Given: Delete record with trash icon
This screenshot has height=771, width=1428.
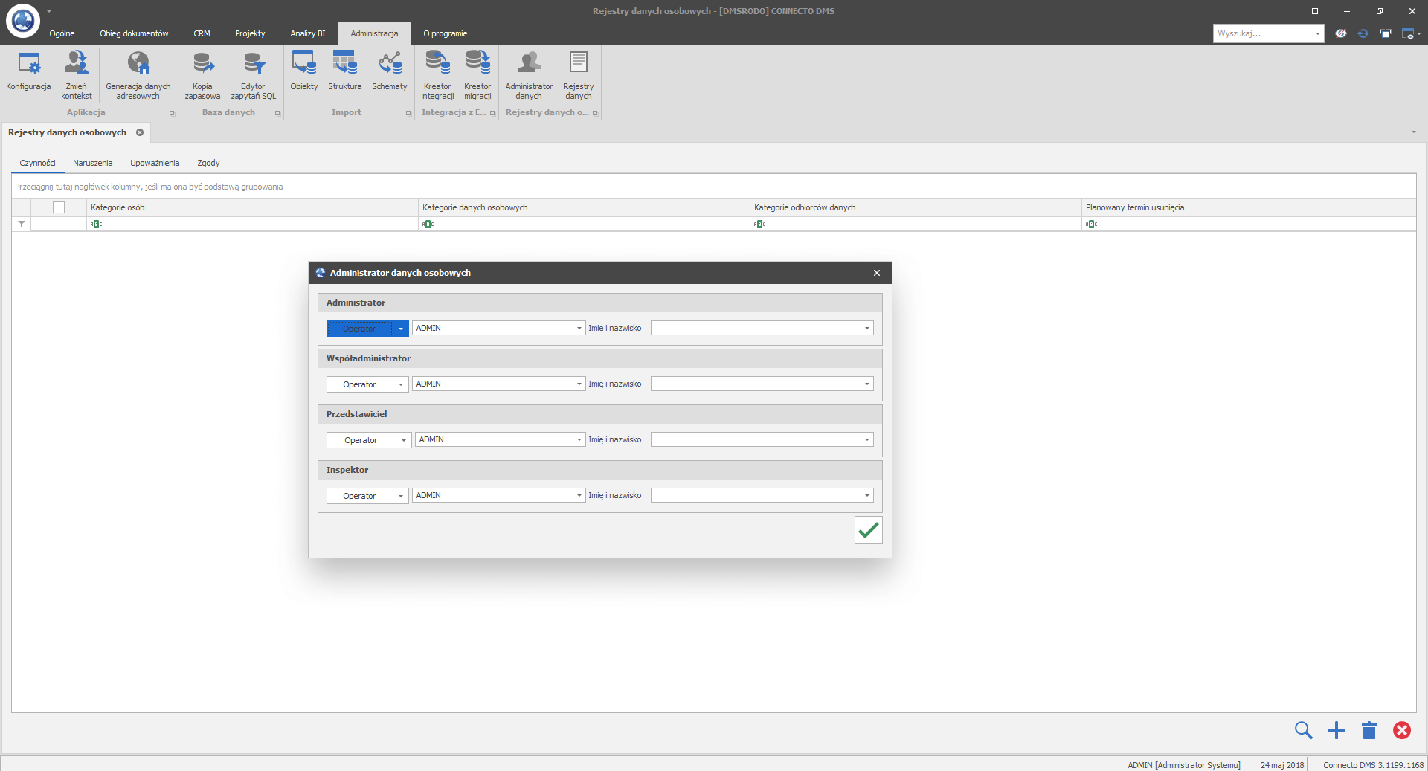Looking at the screenshot, I should [x=1369, y=730].
